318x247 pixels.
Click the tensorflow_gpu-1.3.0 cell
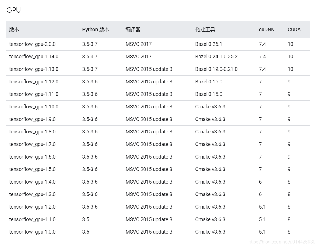32,194
